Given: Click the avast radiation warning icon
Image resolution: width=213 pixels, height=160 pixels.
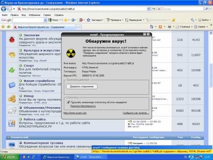Looking at the screenshot, I should (71, 53).
